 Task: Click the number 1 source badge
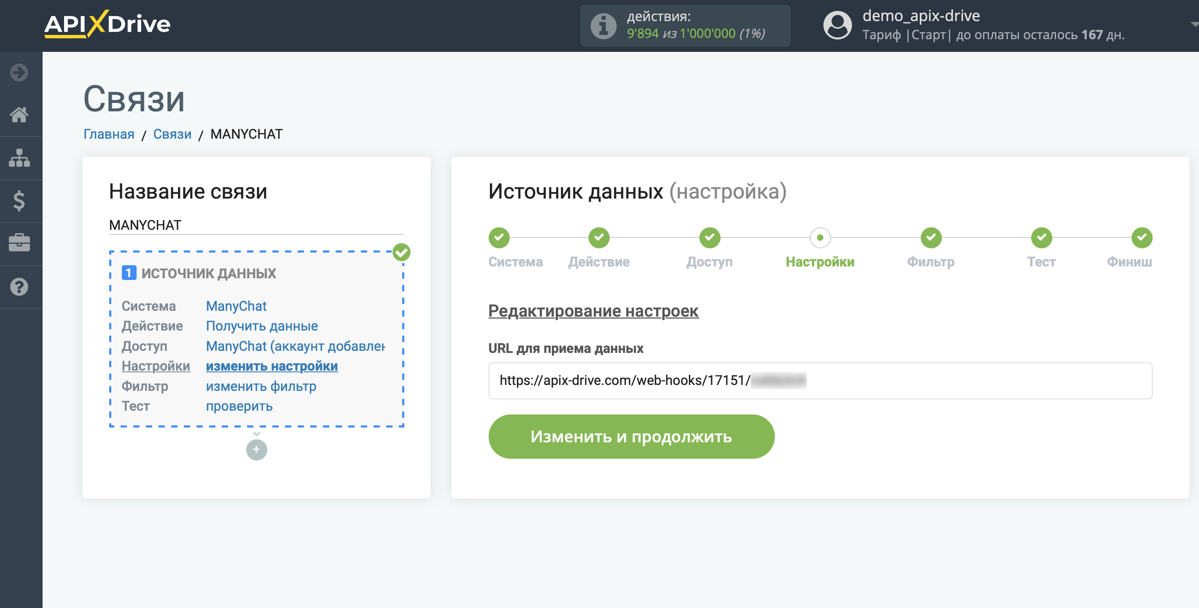[129, 273]
